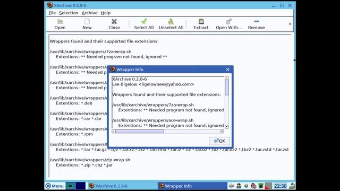
Task: Click the dialog's vertical scrollbar down arrow
Action: (227, 126)
